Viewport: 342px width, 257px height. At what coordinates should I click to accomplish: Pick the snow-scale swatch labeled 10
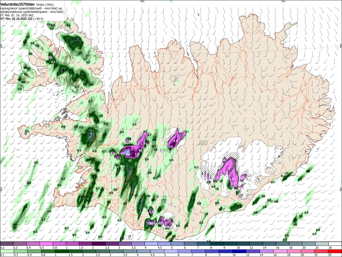click(243, 244)
